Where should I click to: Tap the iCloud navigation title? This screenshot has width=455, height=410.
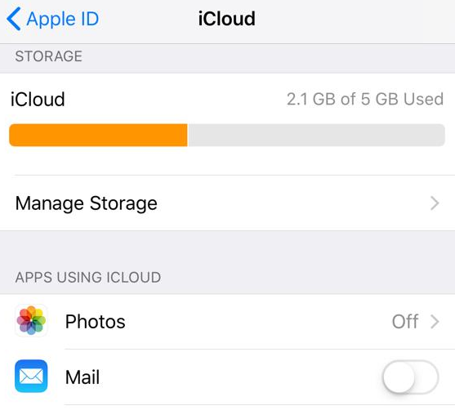[x=226, y=19]
